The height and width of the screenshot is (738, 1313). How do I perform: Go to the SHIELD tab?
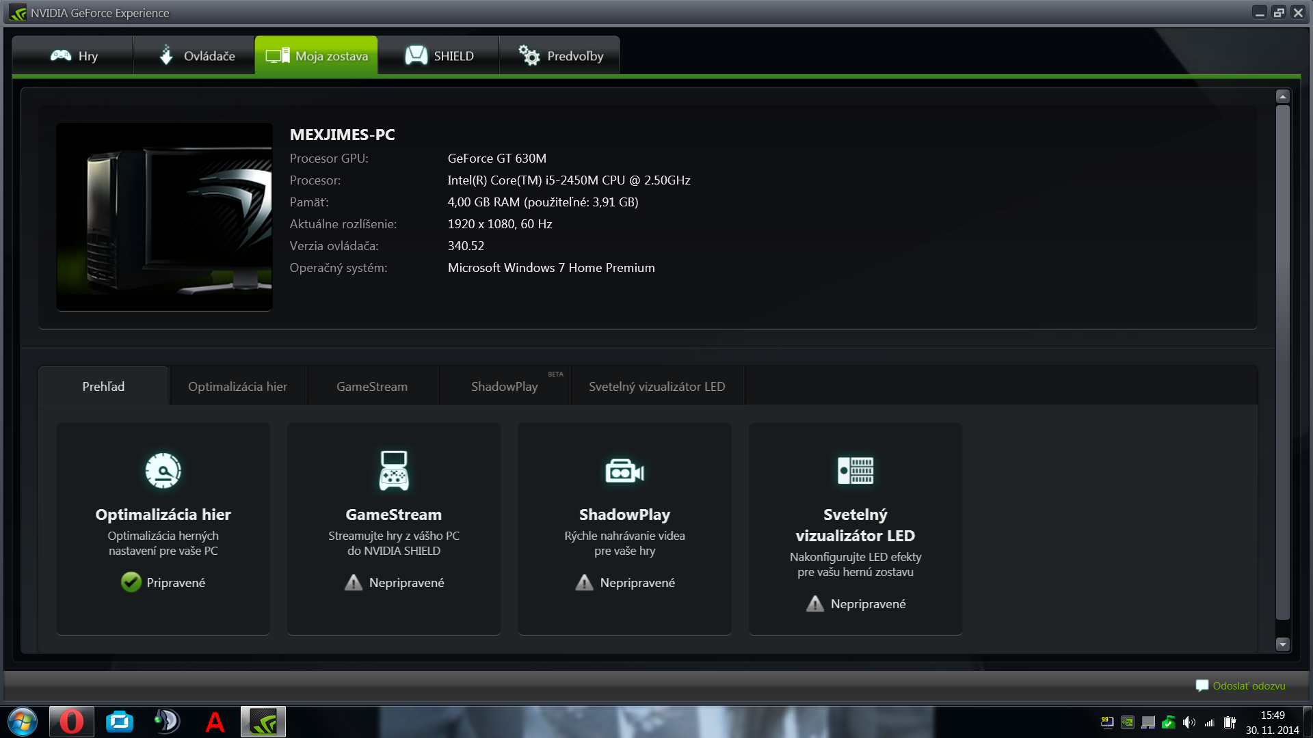(x=438, y=56)
